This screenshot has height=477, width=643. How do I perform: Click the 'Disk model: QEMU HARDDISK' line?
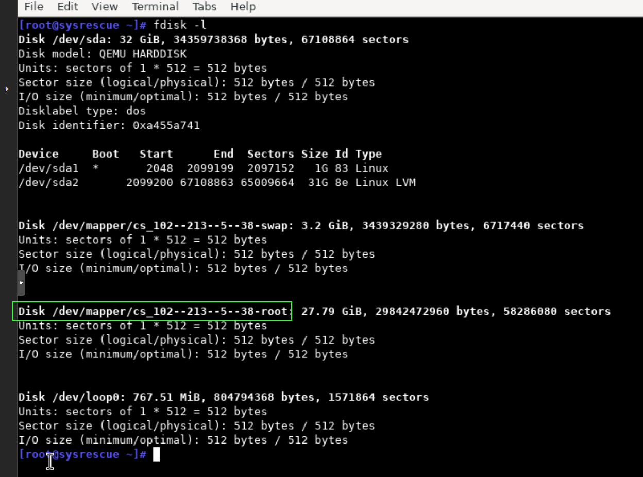[103, 54]
